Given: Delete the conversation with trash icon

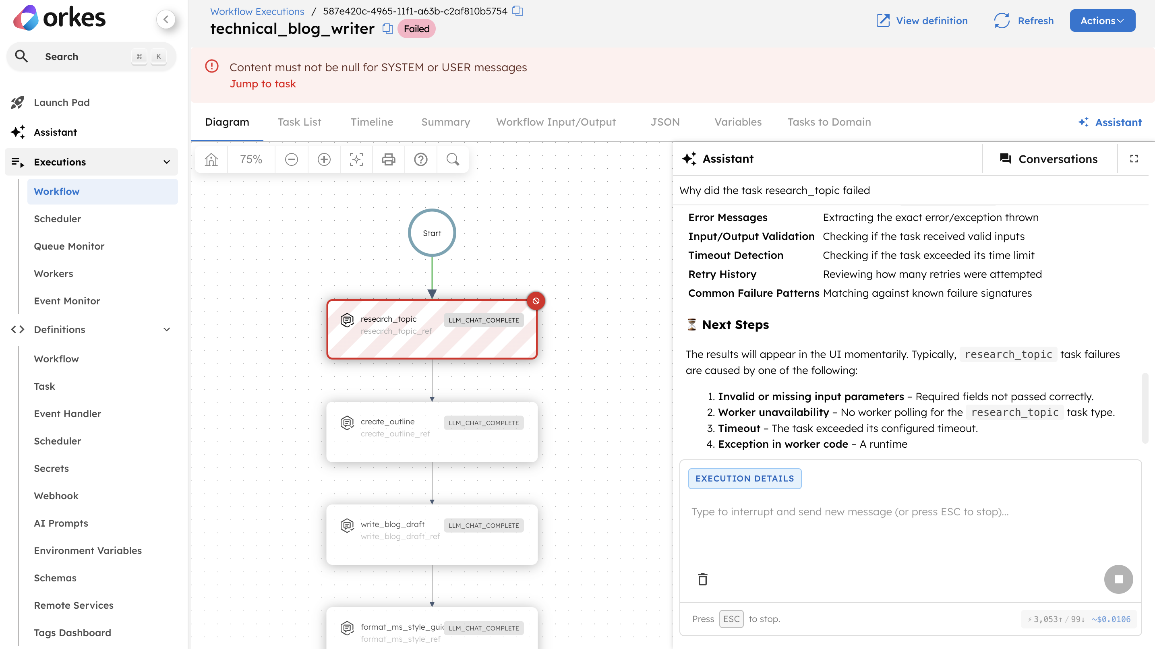Looking at the screenshot, I should [703, 579].
